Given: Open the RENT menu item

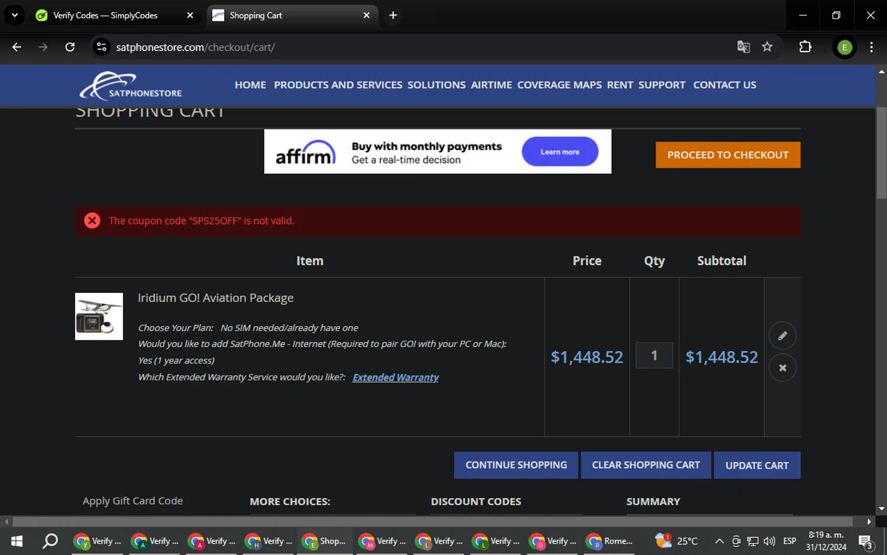Looking at the screenshot, I should (x=620, y=85).
